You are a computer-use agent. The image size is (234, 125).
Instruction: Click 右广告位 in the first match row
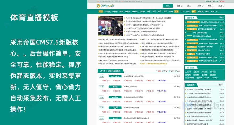pos(177,76)
